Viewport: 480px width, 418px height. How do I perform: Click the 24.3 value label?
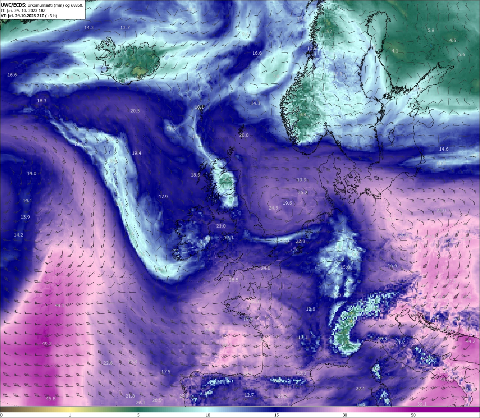273,208
